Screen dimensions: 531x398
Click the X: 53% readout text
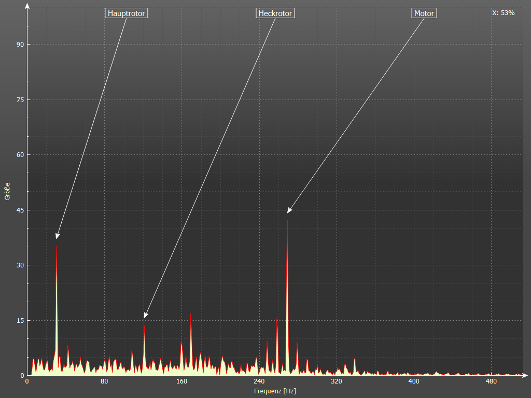(503, 13)
